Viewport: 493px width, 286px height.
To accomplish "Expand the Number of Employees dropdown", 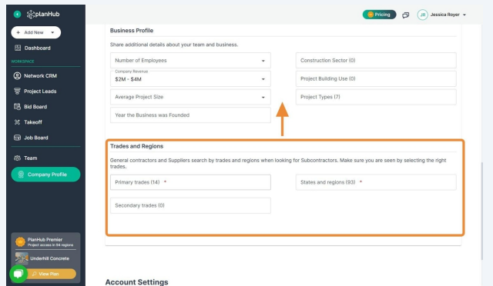I will pos(190,60).
